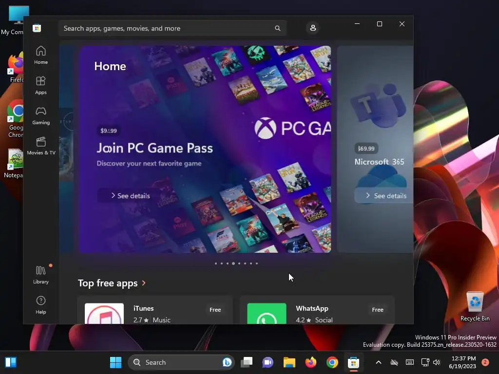This screenshot has height=374, width=499.
Task: Maximize the Microsoft Store window
Action: tap(379, 24)
